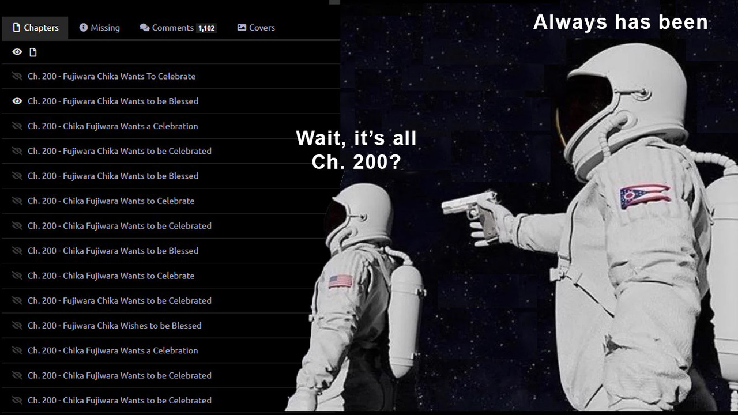Toggle the open-eye icon beside Wants to be Blessed
This screenshot has width=738, height=415.
tap(17, 101)
